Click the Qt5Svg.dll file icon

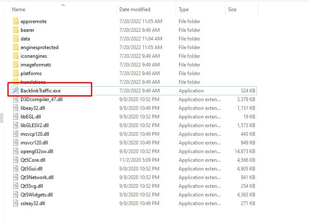click(16, 186)
